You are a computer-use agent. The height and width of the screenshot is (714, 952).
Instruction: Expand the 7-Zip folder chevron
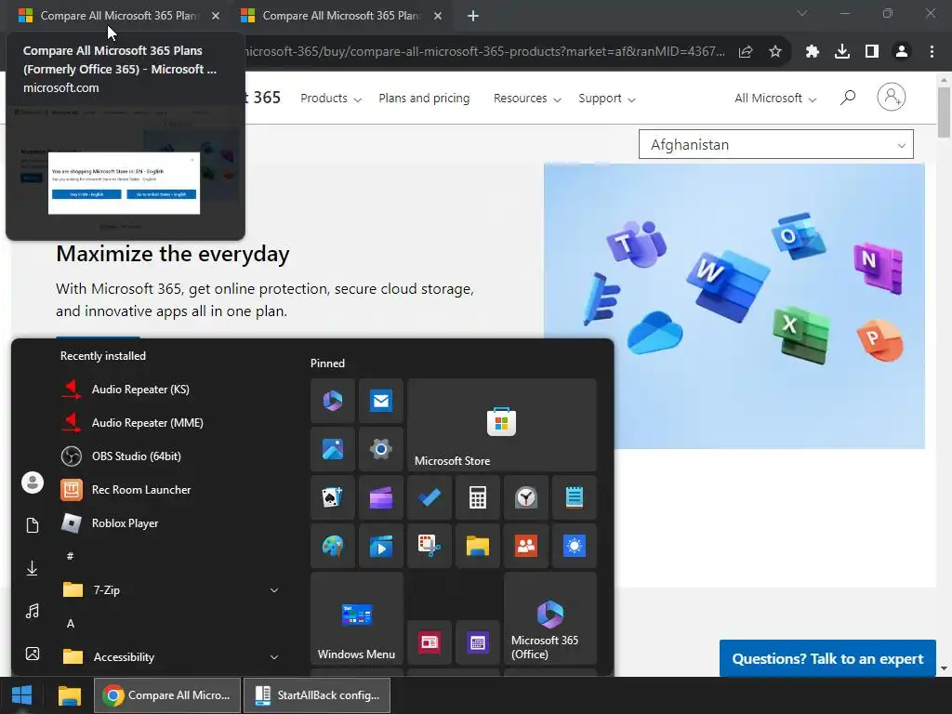click(274, 590)
